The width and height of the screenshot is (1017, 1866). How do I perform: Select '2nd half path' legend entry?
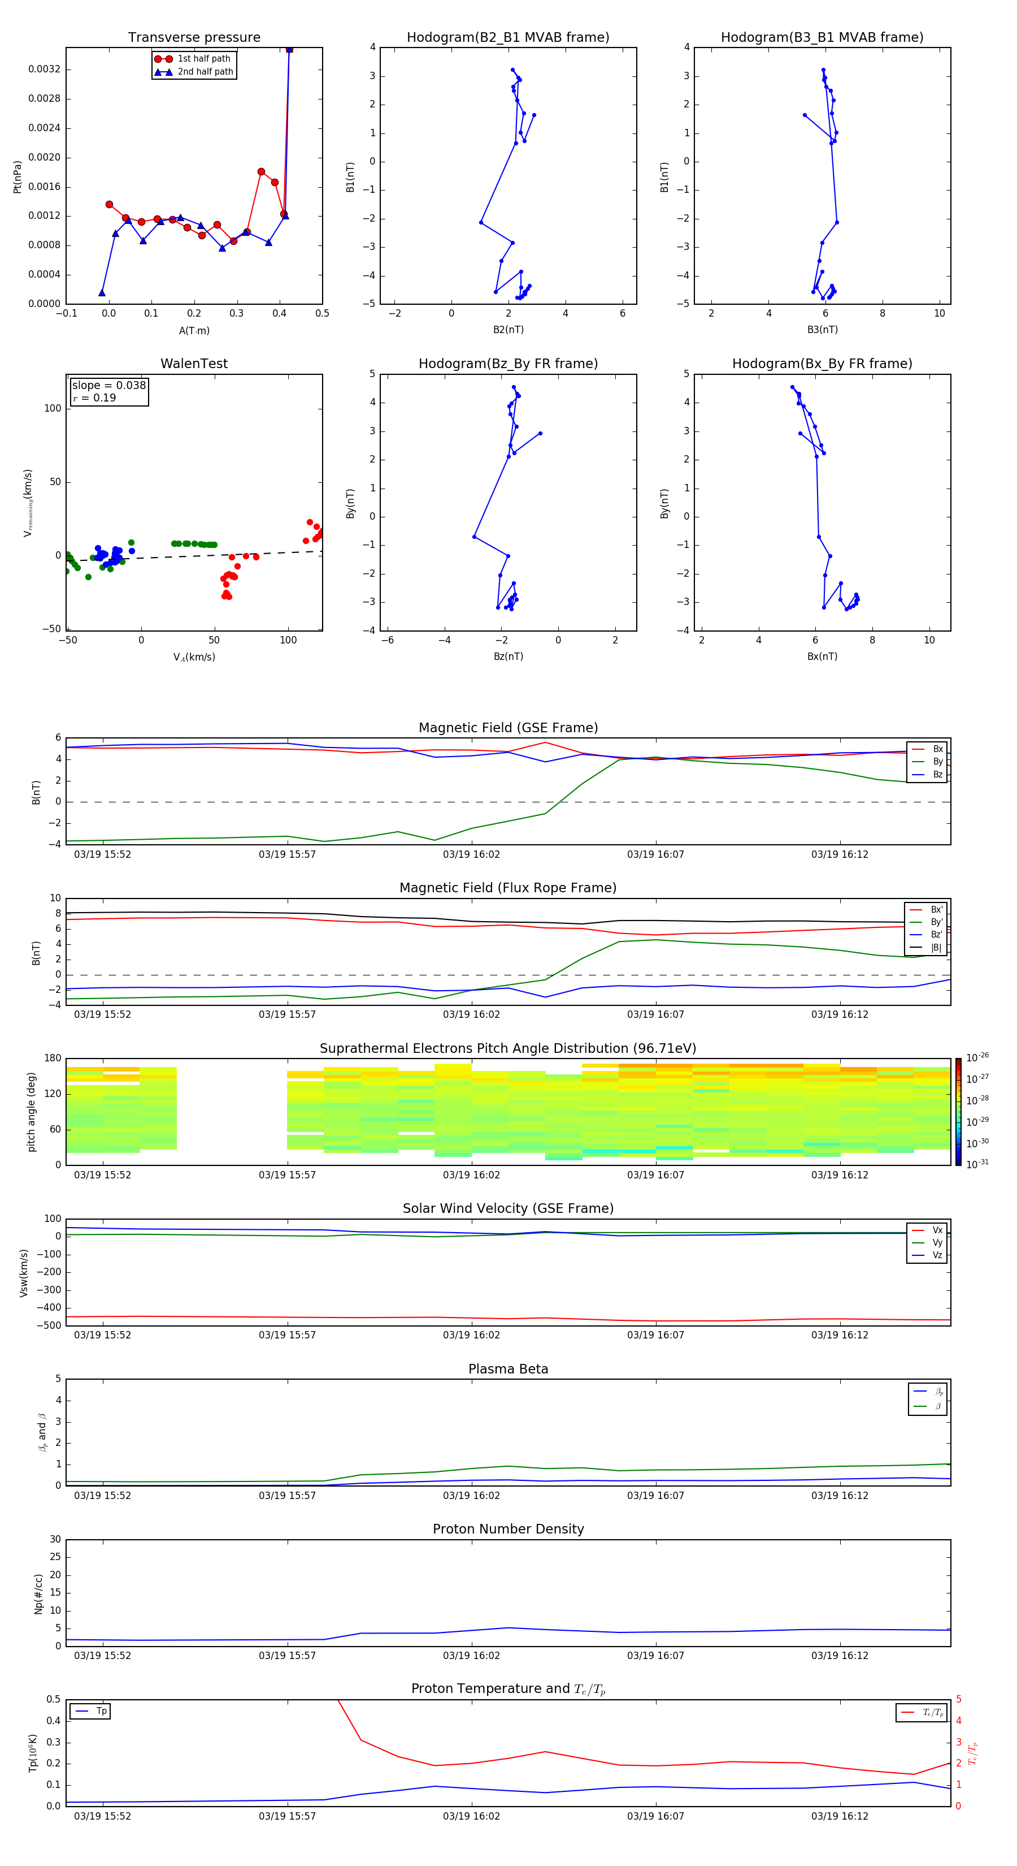pos(194,72)
